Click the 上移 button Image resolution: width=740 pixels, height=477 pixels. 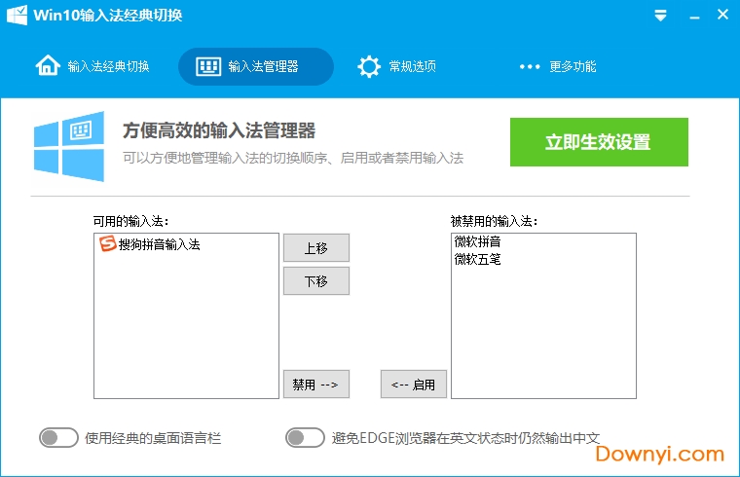(x=315, y=248)
